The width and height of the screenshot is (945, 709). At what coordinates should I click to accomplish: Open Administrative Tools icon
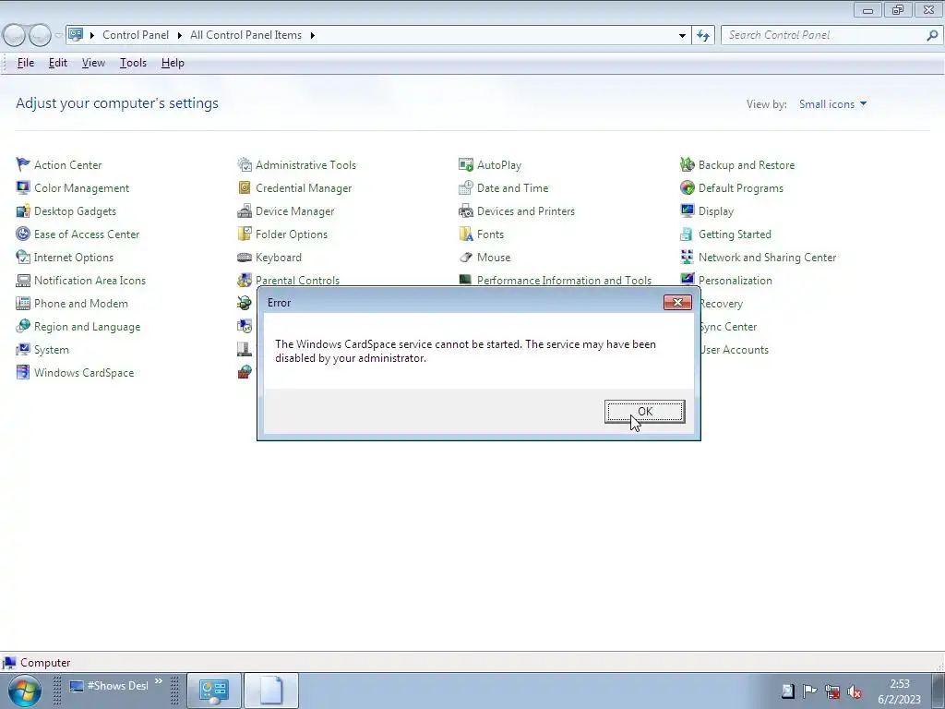(244, 164)
